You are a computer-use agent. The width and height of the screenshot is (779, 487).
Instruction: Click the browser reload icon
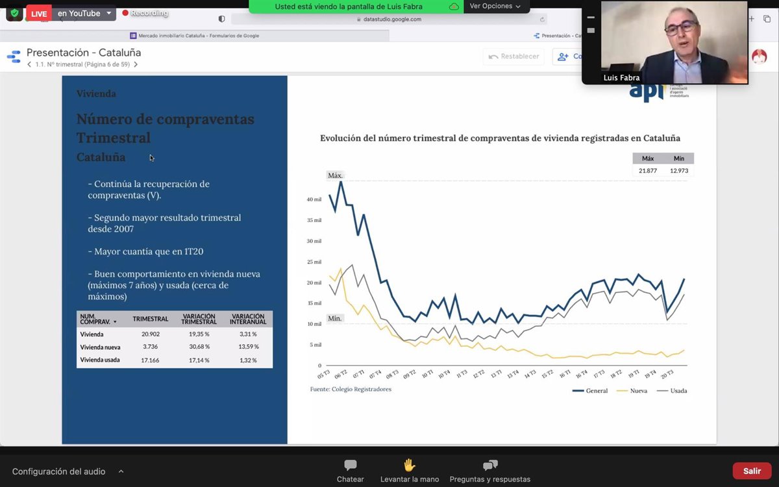point(543,19)
